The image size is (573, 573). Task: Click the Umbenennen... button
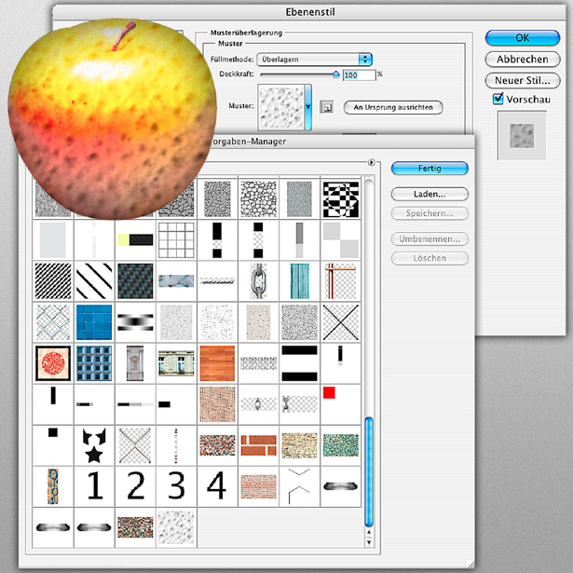pyautogui.click(x=430, y=239)
